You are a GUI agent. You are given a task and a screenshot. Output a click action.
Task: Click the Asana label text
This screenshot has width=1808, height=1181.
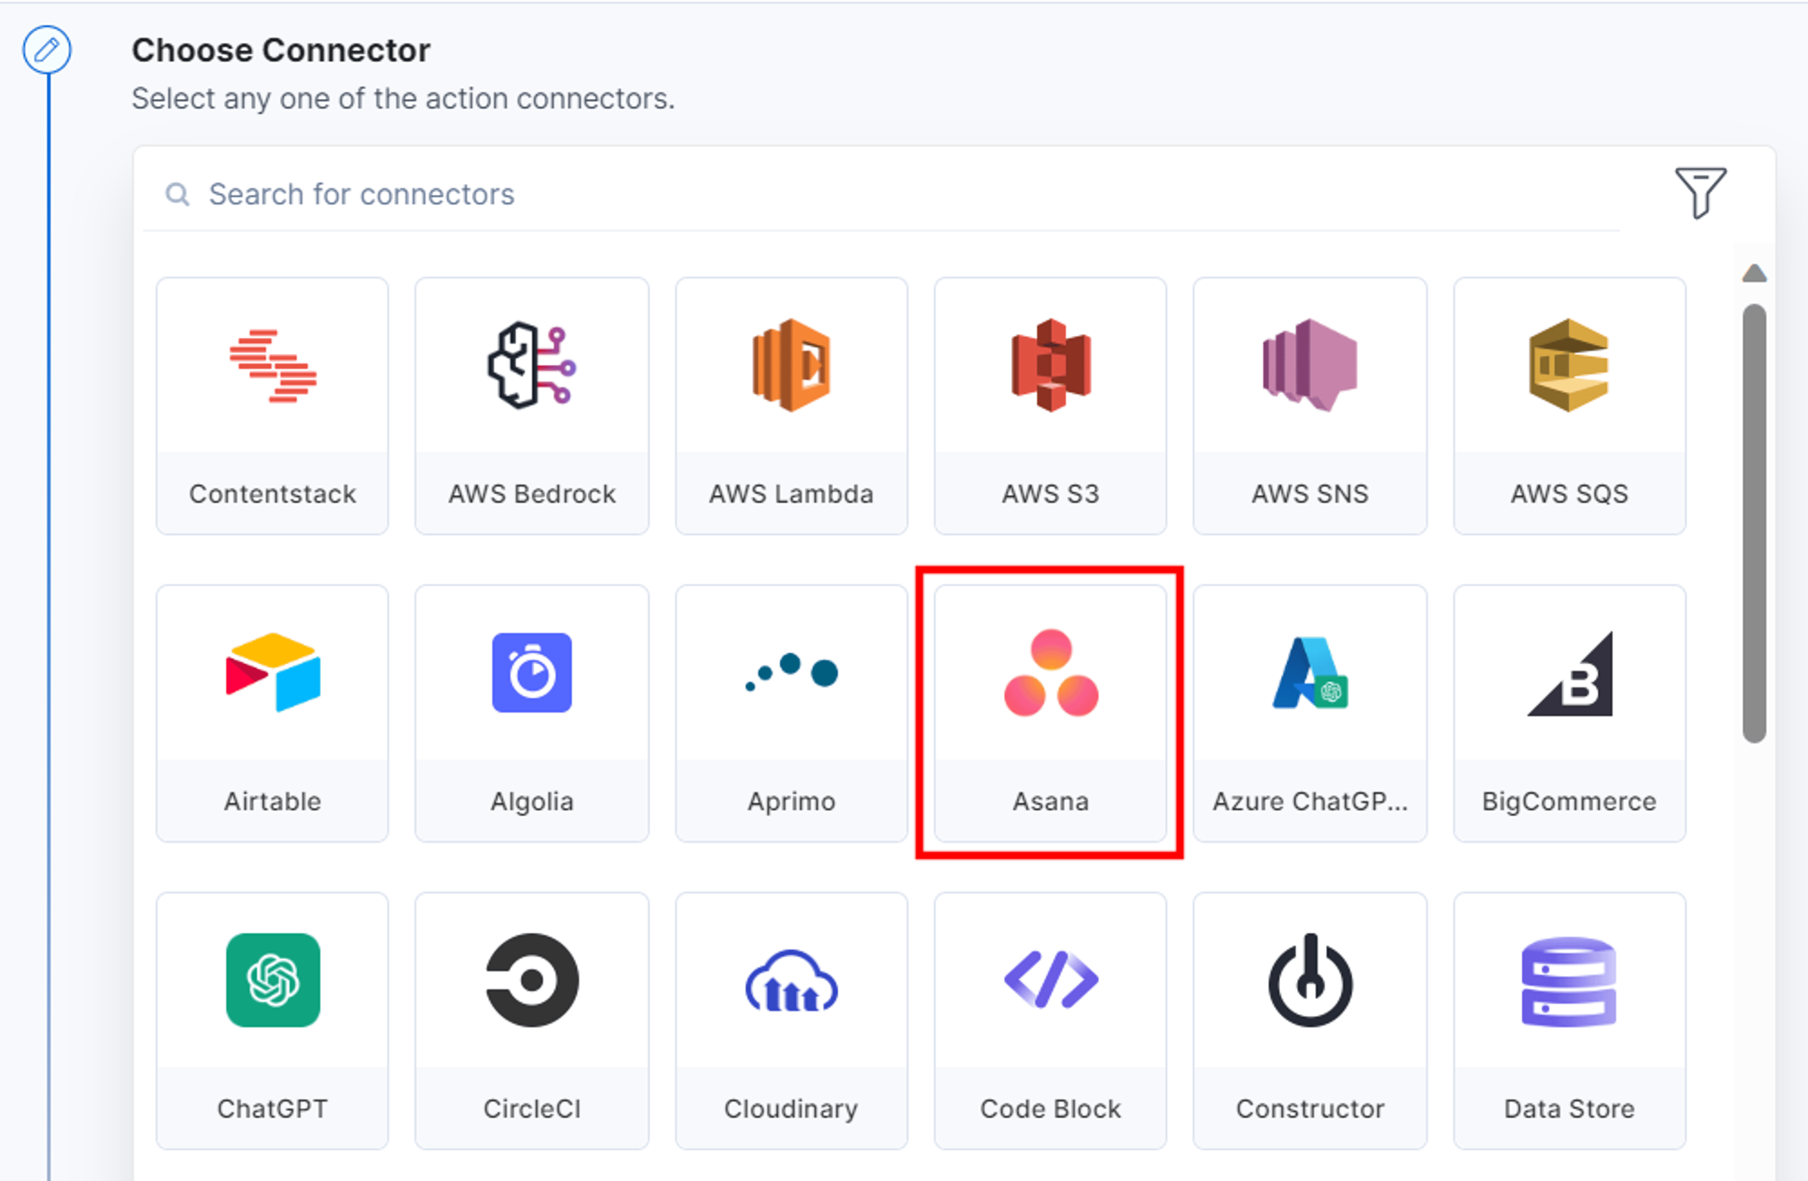pos(1050,801)
